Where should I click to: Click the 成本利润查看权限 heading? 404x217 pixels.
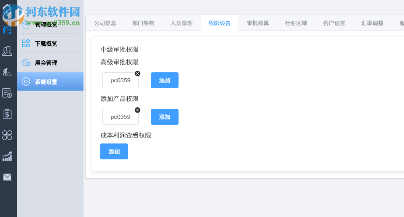pyautogui.click(x=126, y=136)
